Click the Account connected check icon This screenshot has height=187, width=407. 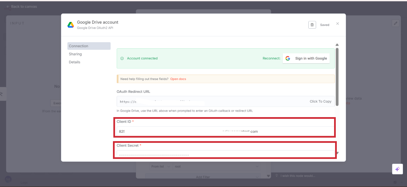click(x=122, y=58)
